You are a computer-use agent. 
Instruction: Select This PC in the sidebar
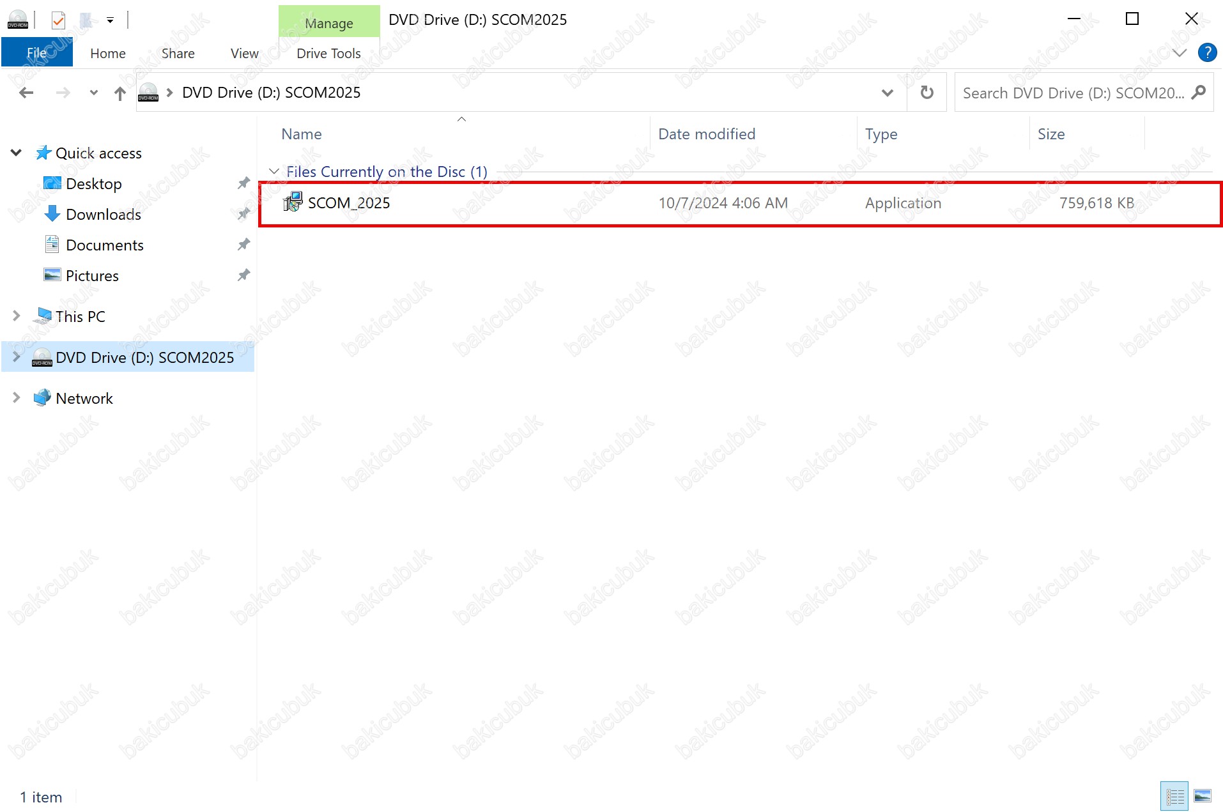click(80, 317)
